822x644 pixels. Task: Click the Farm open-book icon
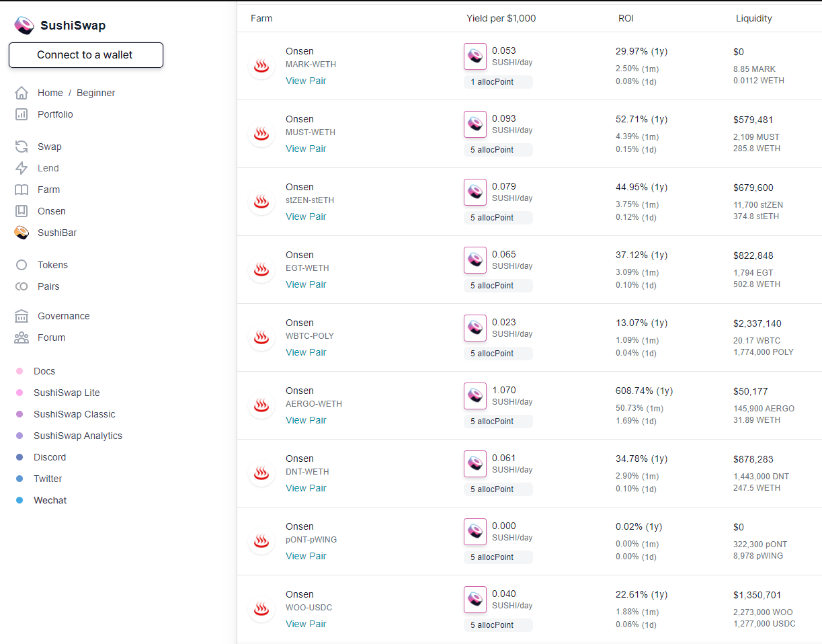22,190
